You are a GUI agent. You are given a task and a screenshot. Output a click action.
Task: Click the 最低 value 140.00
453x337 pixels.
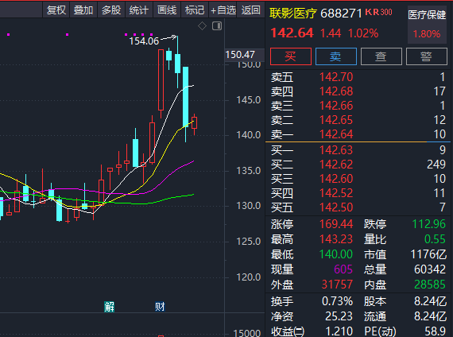coord(336,254)
